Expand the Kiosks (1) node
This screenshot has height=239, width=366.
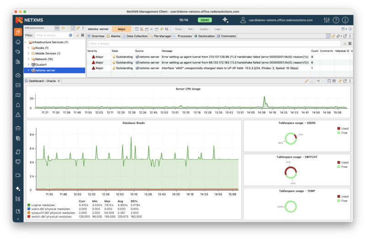click(28, 48)
